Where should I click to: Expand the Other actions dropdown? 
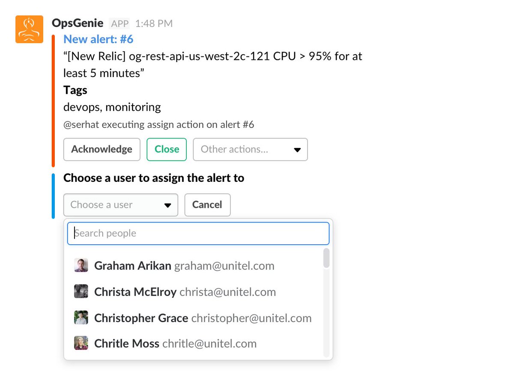pyautogui.click(x=250, y=149)
